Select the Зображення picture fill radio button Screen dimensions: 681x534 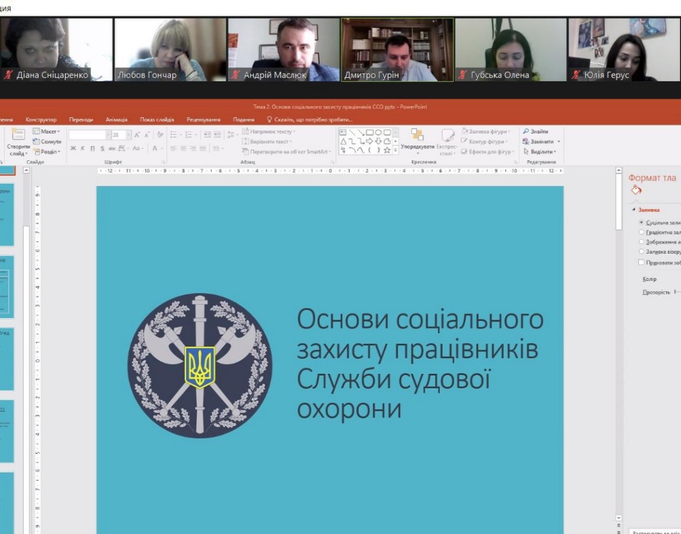(642, 242)
